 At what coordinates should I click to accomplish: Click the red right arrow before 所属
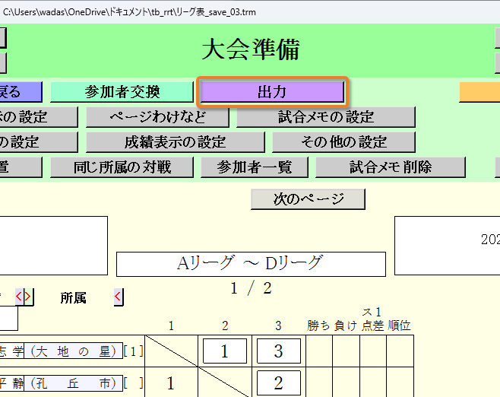pyautogui.click(x=28, y=297)
